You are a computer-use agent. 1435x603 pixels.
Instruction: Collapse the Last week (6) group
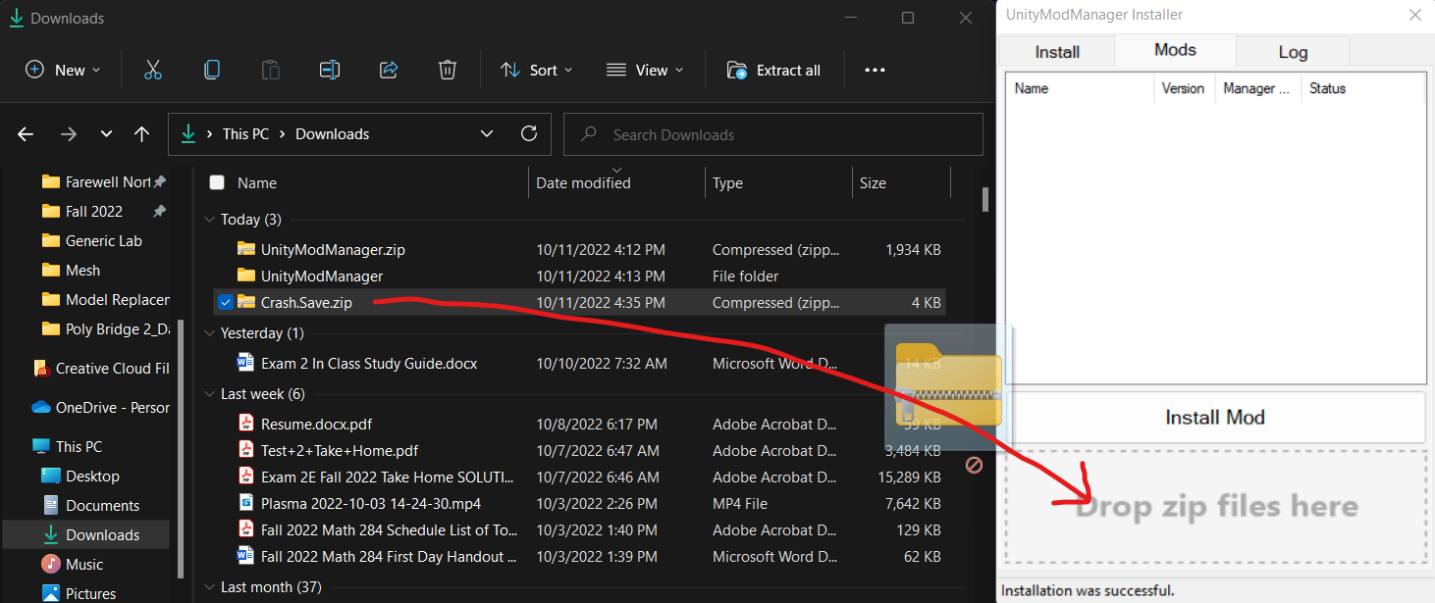tap(211, 394)
